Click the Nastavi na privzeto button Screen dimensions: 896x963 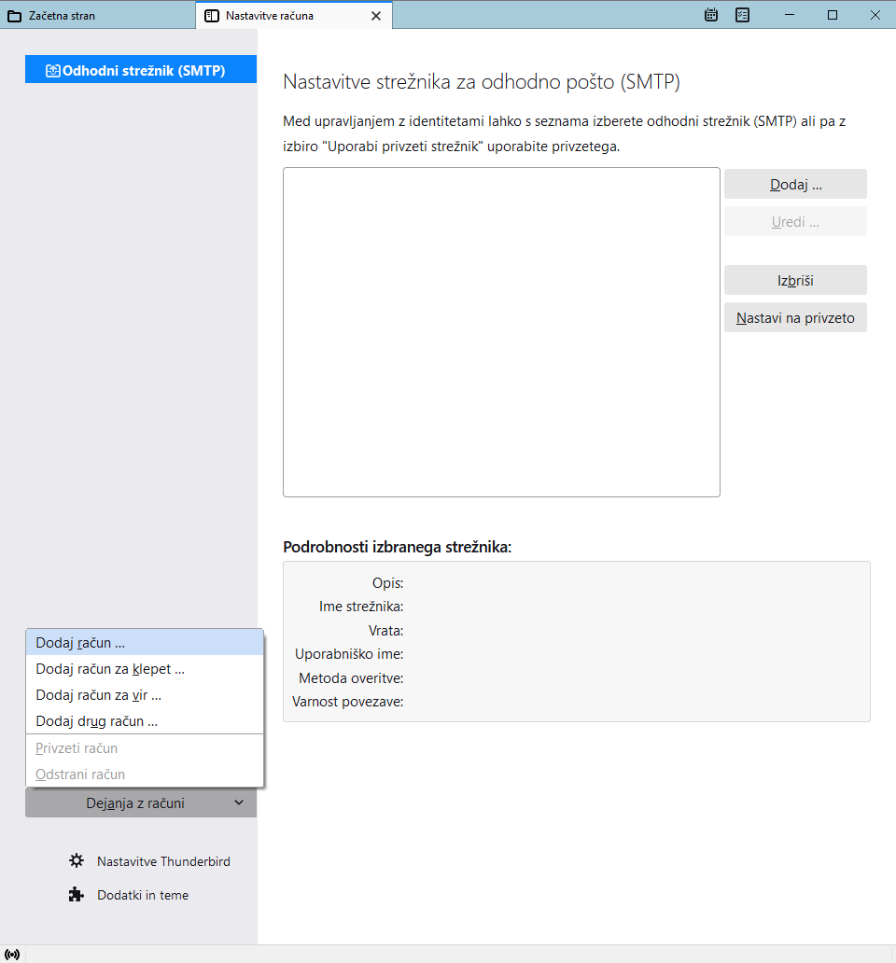(x=795, y=317)
